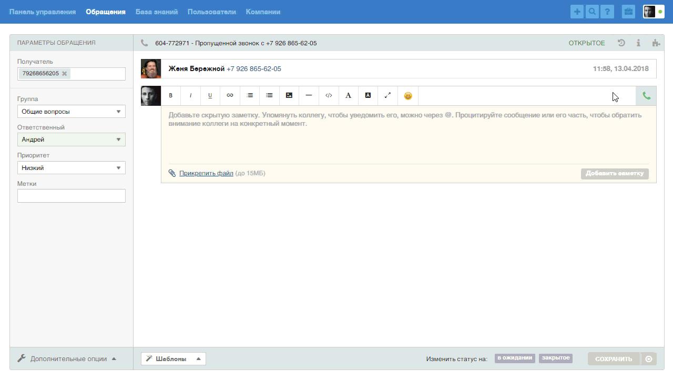Open Шаблоны templates dropdown

(174, 358)
